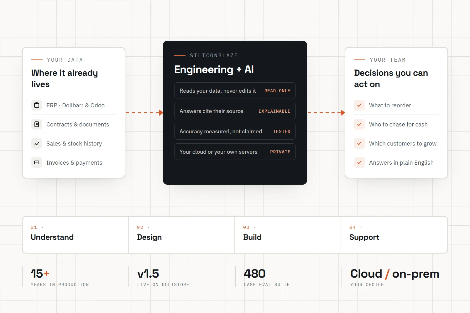Click the 'Where it already lives' heading
The height and width of the screenshot is (313, 470).
click(x=65, y=79)
